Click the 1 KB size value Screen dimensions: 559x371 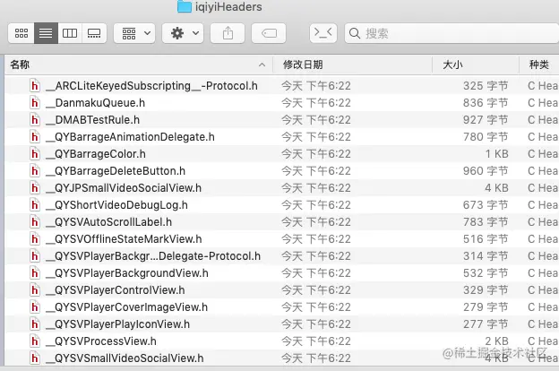496,154
